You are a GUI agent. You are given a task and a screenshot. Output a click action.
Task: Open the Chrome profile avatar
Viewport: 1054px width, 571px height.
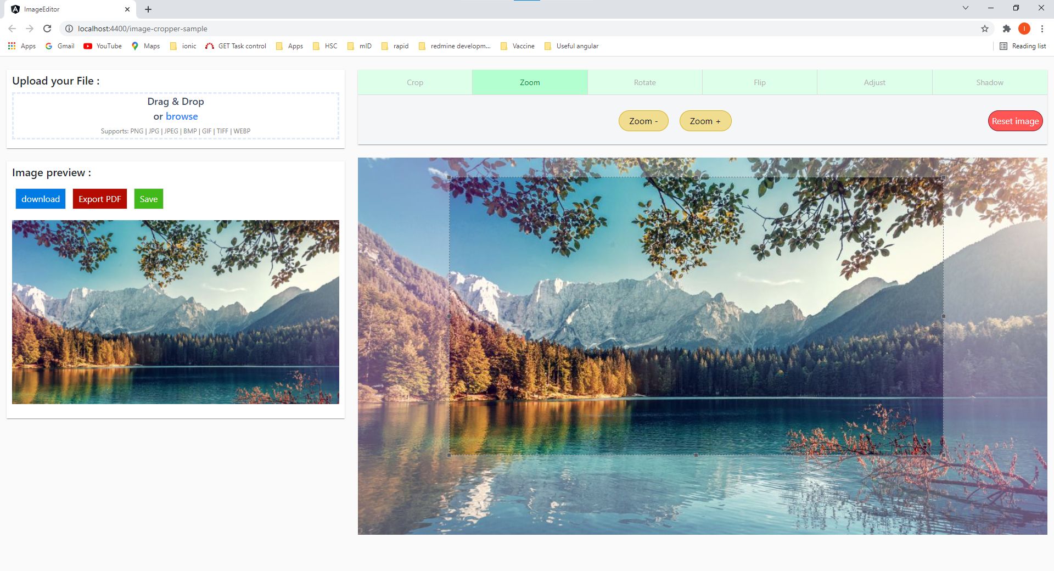pos(1024,29)
